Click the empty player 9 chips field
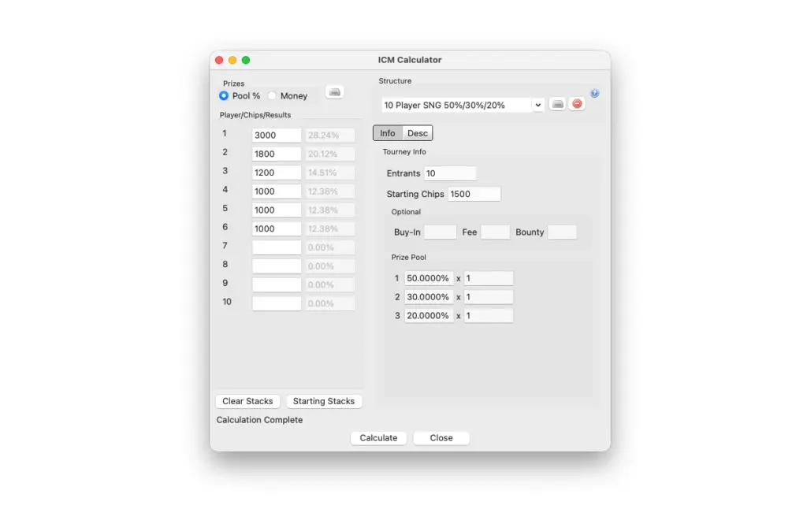The height and width of the screenshot is (509, 807). (x=277, y=284)
